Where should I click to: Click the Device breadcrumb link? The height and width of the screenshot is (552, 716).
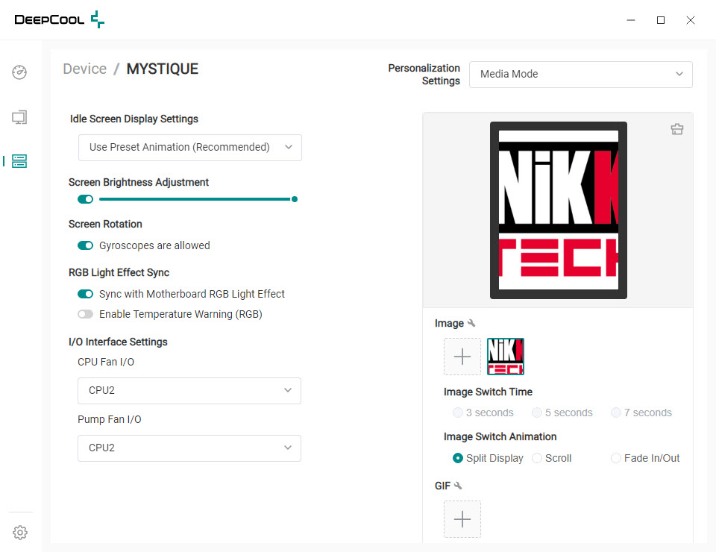pos(84,69)
